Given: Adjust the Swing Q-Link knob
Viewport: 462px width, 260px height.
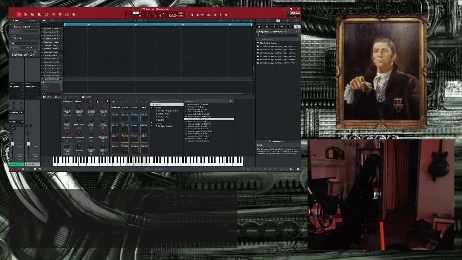Looking at the screenshot, I should 91,133.
